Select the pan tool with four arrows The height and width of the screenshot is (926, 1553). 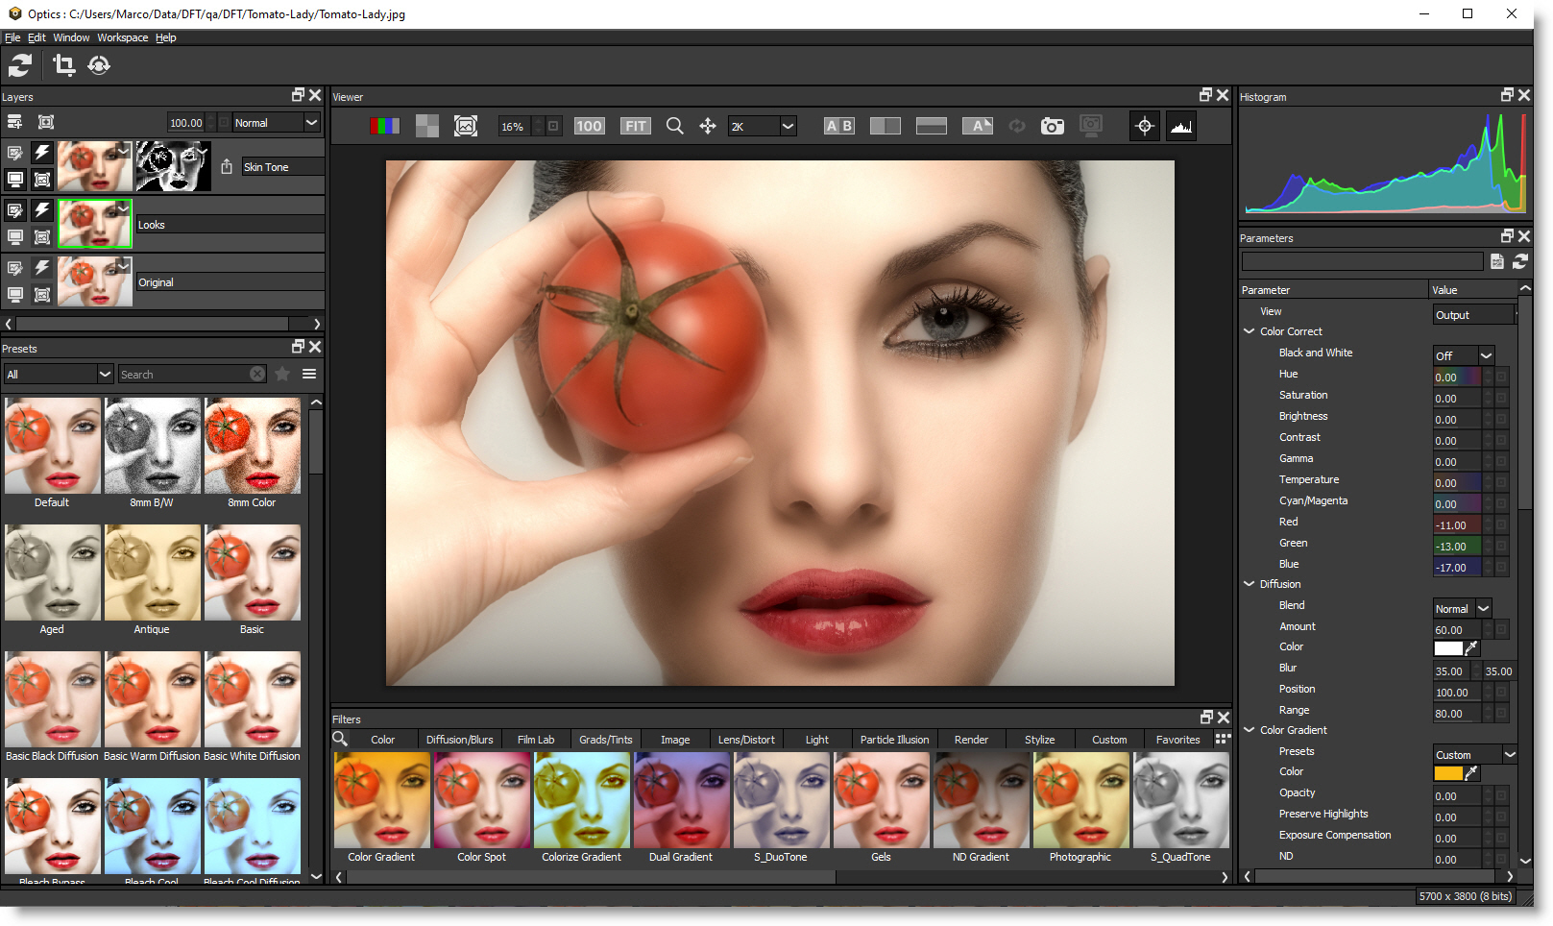(x=708, y=126)
